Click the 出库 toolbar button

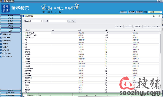128,26
